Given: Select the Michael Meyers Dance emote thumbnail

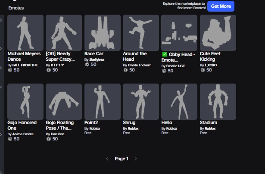Looking at the screenshot, I should (25, 33).
